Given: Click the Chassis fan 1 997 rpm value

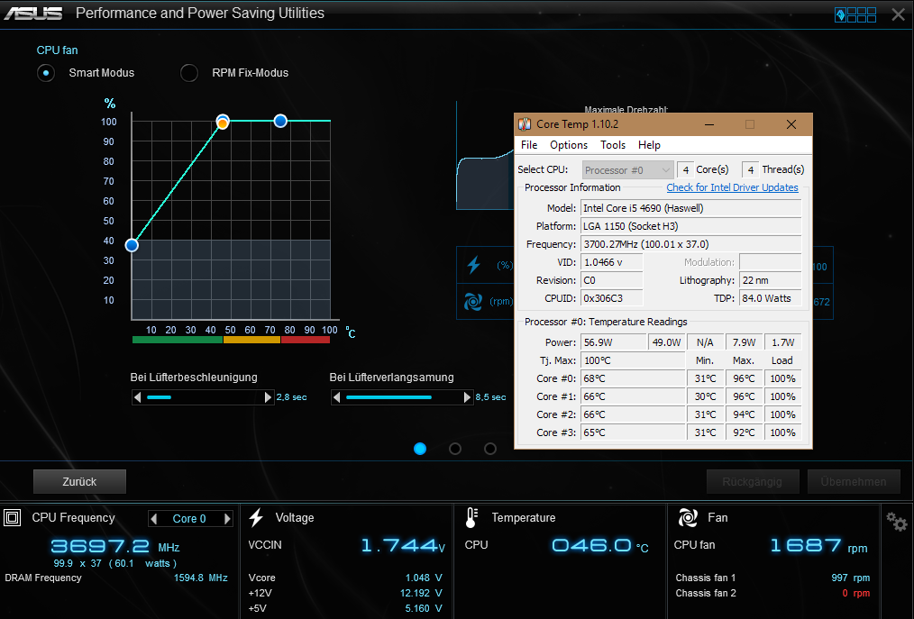Looking at the screenshot, I should pos(851,578).
